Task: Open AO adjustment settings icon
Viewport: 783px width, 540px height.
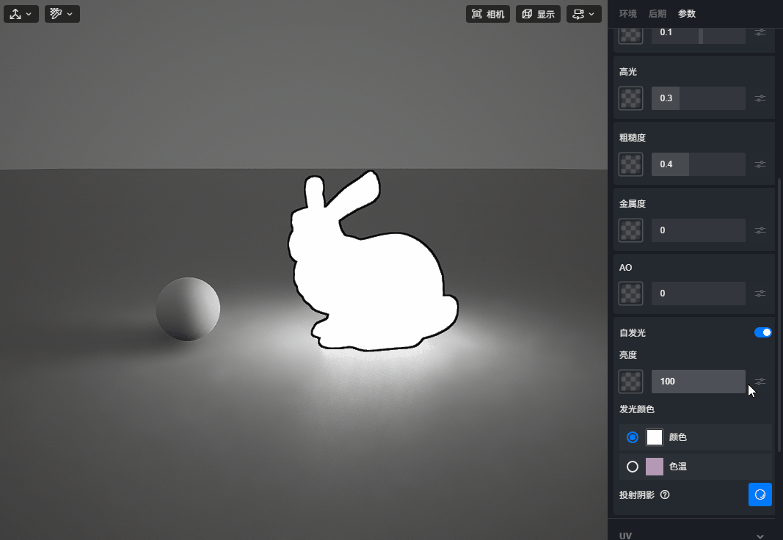Action: (760, 293)
